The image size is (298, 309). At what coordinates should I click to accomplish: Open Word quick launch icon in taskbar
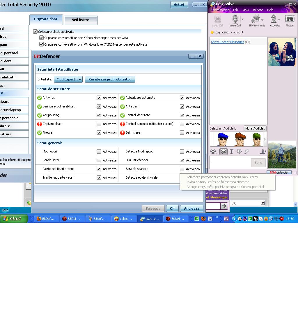tap(210, 219)
